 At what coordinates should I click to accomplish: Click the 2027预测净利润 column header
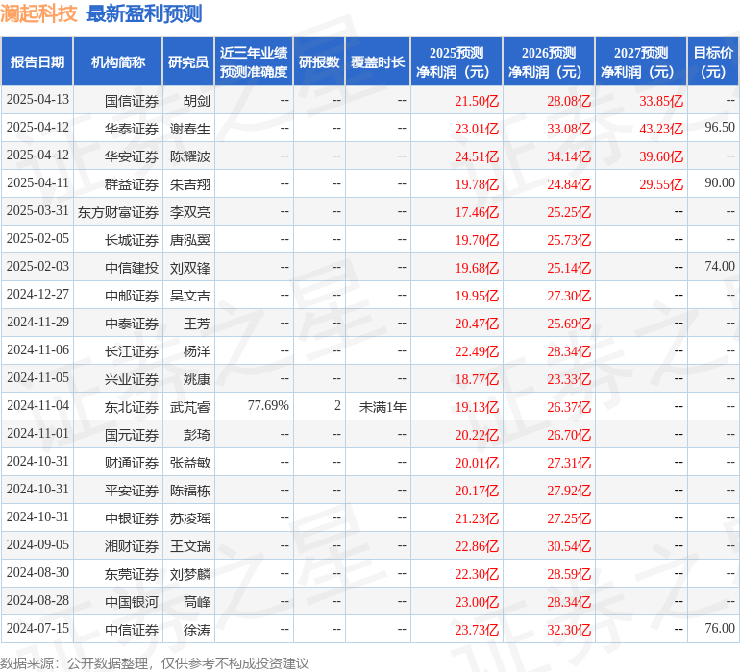(641, 62)
